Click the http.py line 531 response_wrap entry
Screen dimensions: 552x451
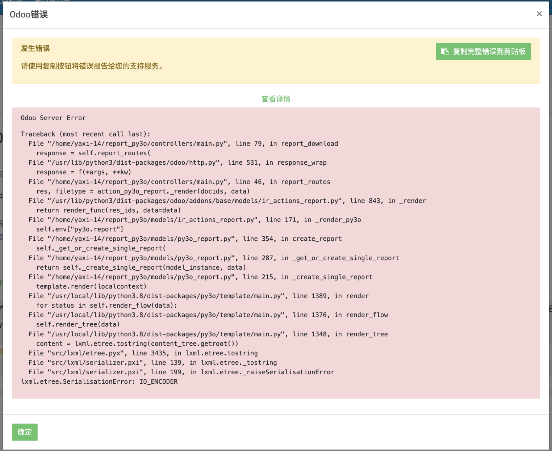click(x=177, y=163)
